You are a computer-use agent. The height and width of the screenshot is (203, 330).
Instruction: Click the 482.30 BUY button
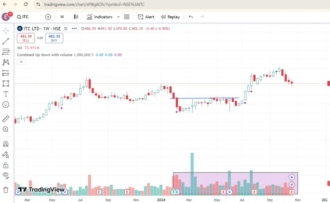54,38
